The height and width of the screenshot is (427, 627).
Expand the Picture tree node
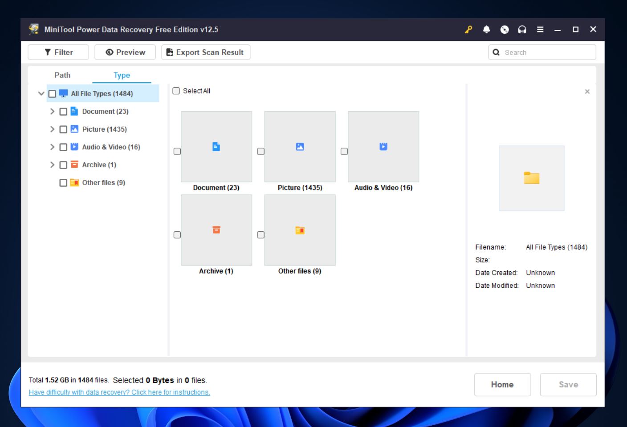point(52,129)
